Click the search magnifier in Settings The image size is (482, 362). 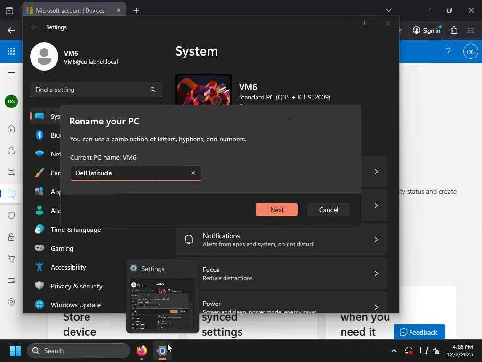pos(153,90)
